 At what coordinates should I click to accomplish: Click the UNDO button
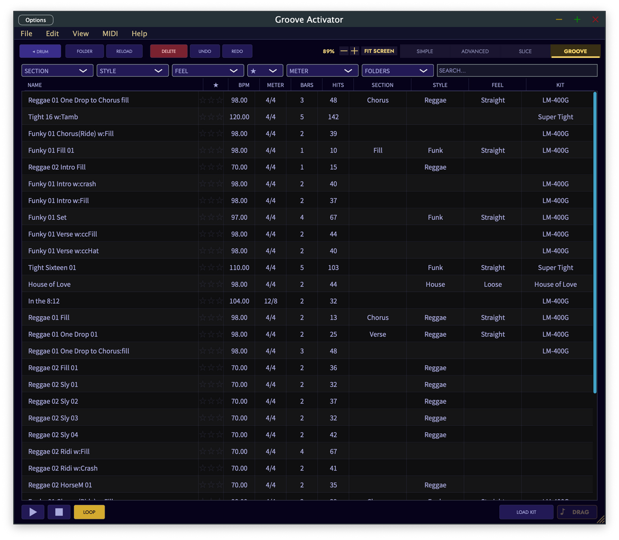click(x=205, y=51)
